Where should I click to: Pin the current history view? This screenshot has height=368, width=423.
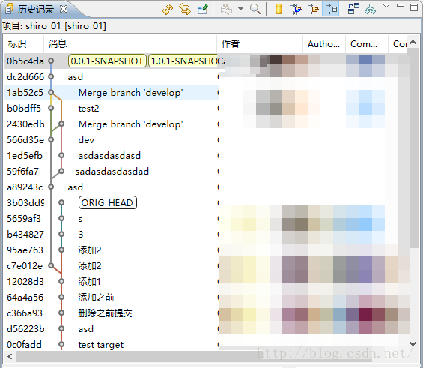point(203,9)
